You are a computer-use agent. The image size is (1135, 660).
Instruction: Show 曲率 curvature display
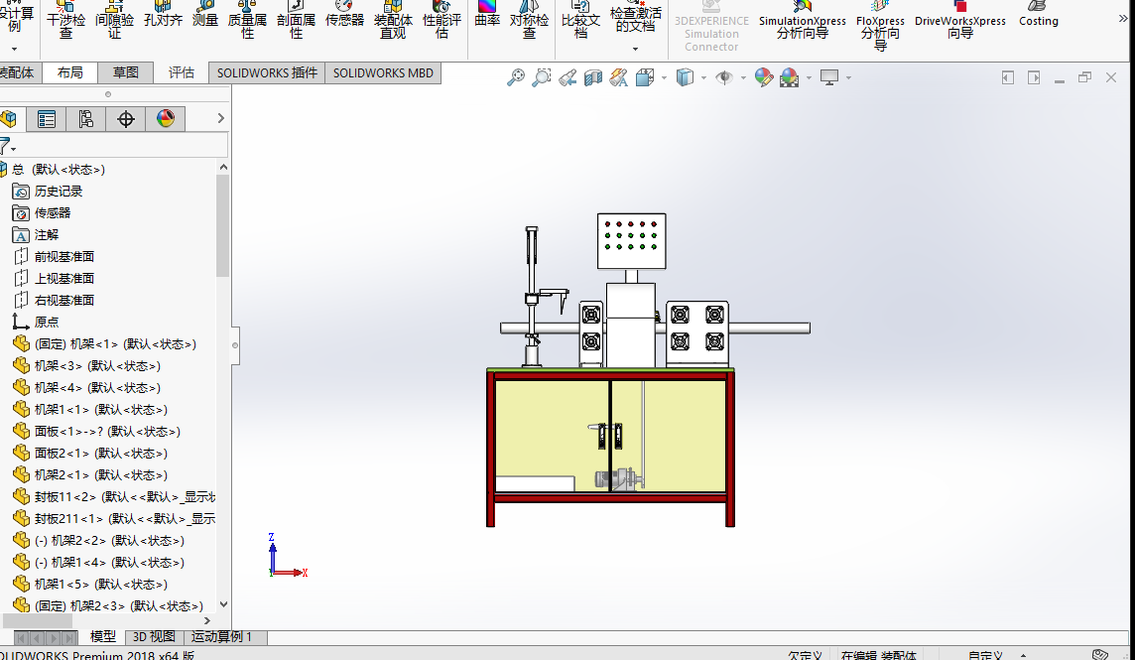point(487,15)
